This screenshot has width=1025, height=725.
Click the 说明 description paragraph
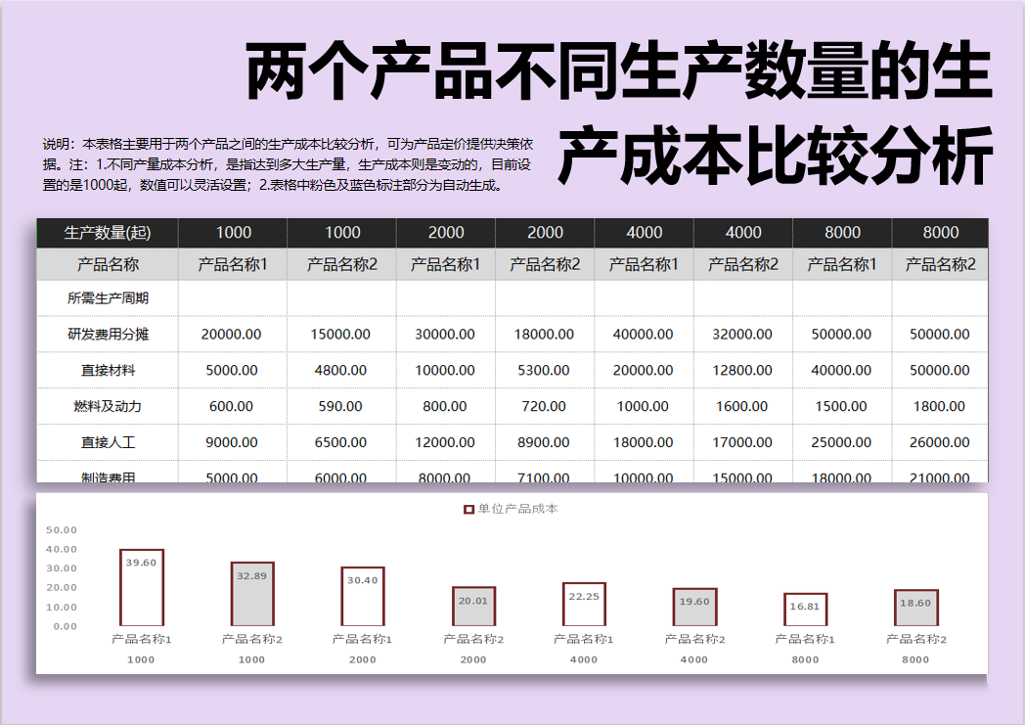pos(289,164)
